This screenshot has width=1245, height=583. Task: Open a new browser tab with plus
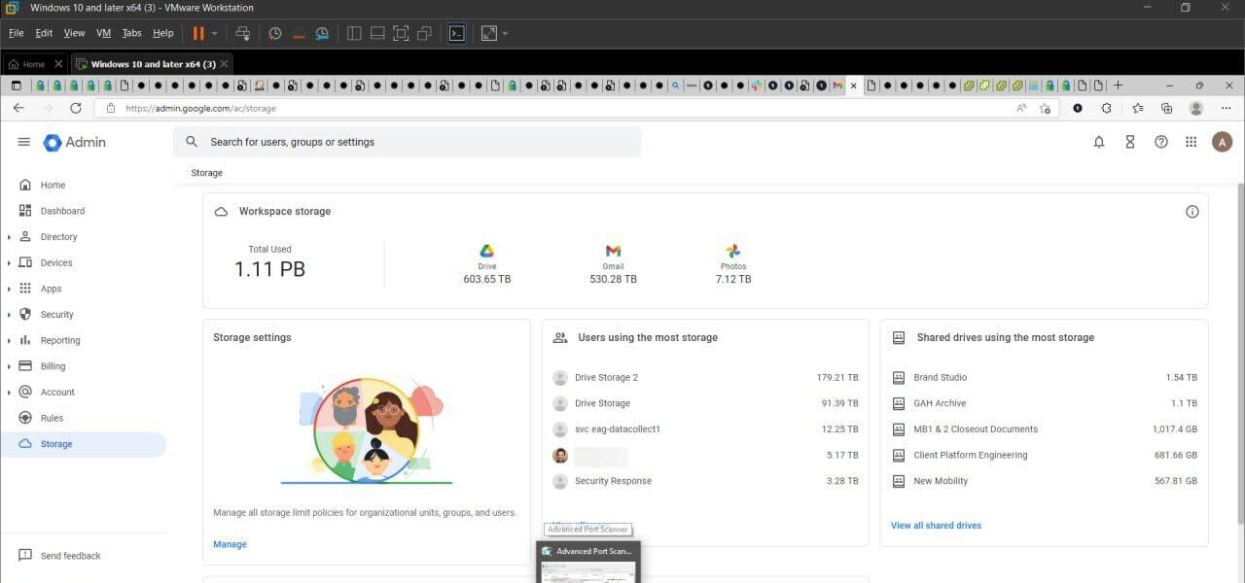click(x=1119, y=86)
